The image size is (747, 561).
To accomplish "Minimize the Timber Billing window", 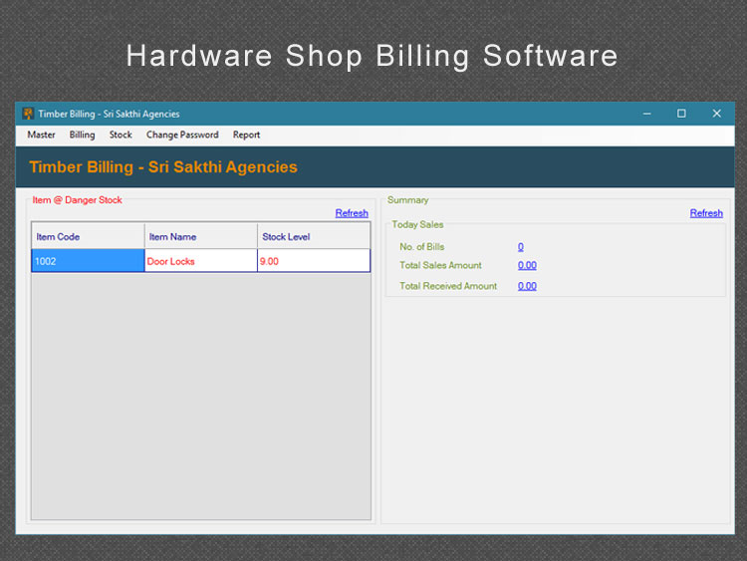I will click(x=647, y=114).
